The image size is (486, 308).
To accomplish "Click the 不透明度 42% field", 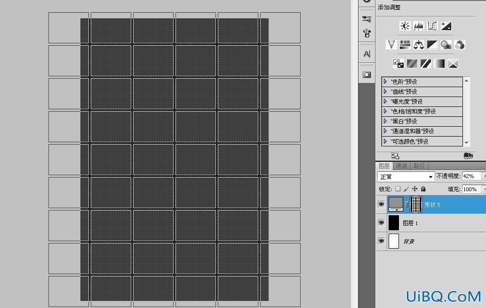I will pyautogui.click(x=471, y=176).
